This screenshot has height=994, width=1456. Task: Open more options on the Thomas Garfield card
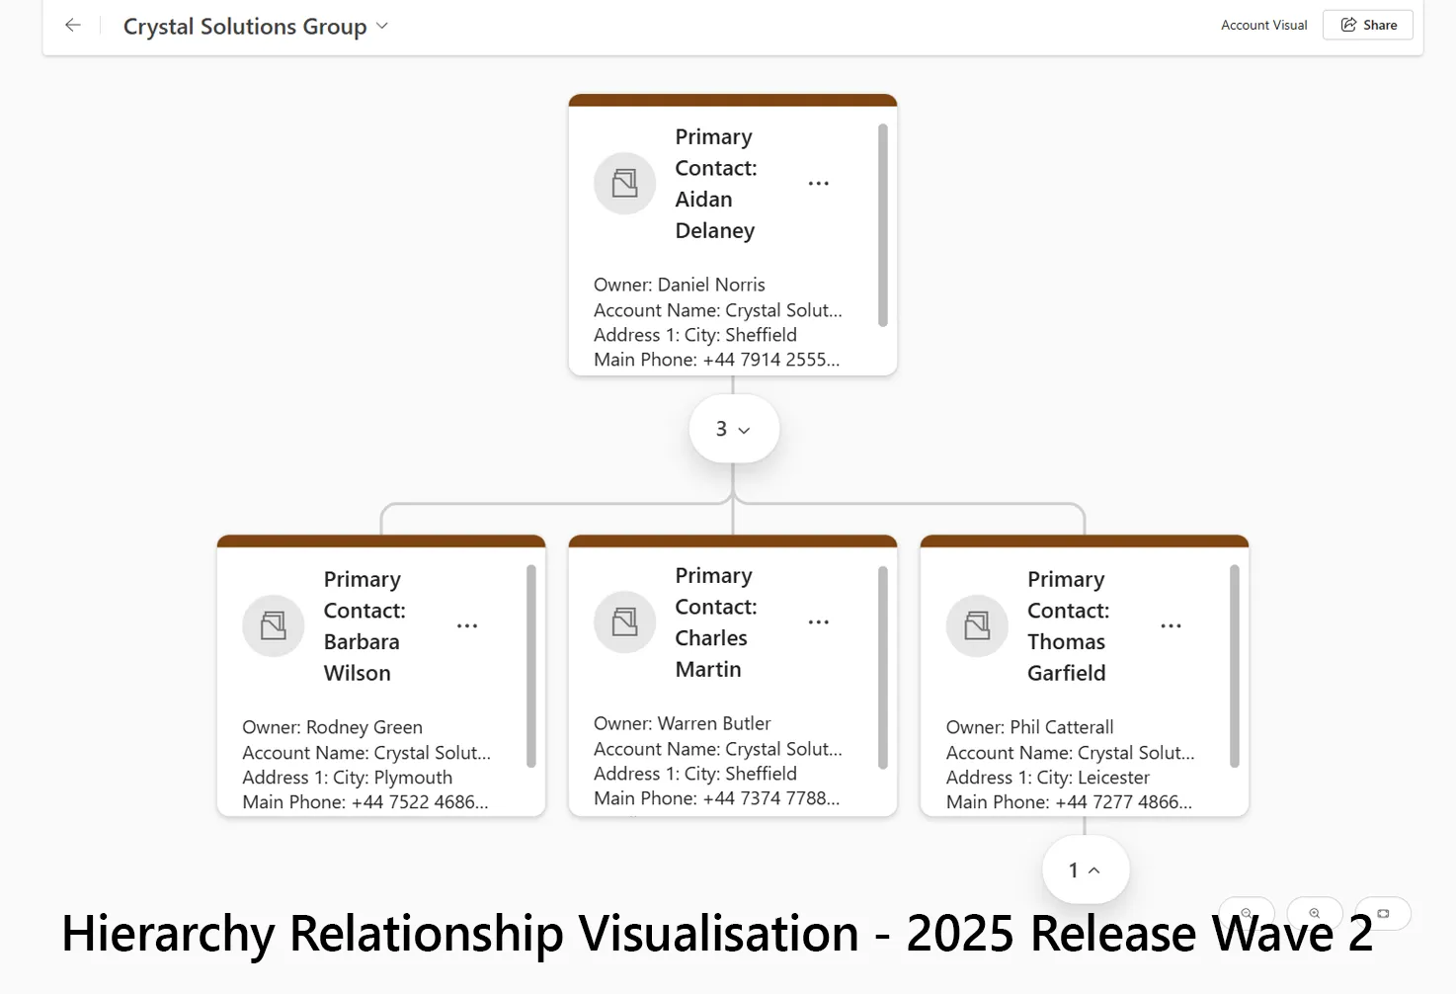1171,626
